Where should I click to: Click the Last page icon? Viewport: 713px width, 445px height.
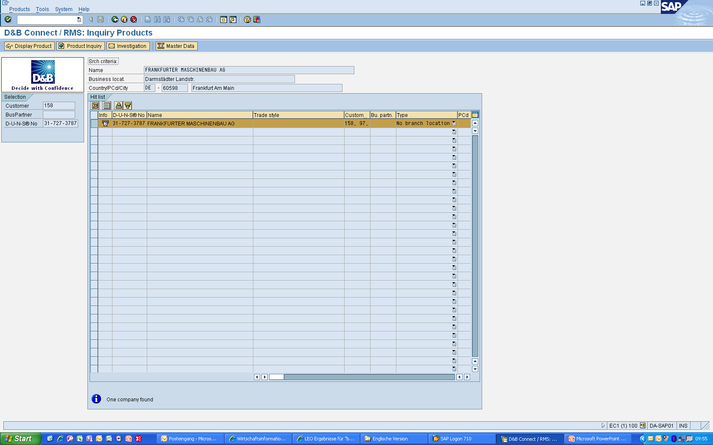(x=209, y=19)
